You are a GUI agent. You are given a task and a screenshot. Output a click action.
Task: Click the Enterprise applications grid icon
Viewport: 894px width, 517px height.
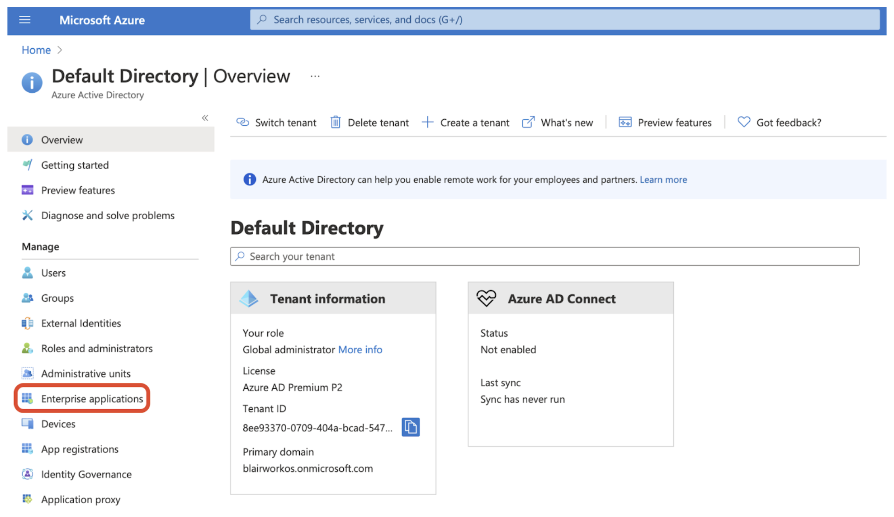coord(27,399)
